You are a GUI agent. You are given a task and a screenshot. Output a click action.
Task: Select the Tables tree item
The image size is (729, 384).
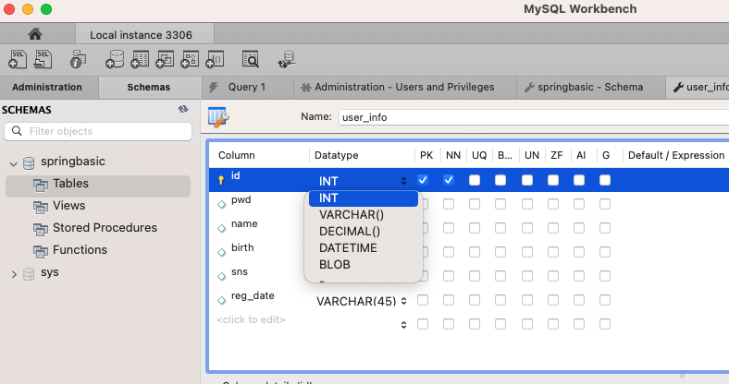pyautogui.click(x=98, y=184)
